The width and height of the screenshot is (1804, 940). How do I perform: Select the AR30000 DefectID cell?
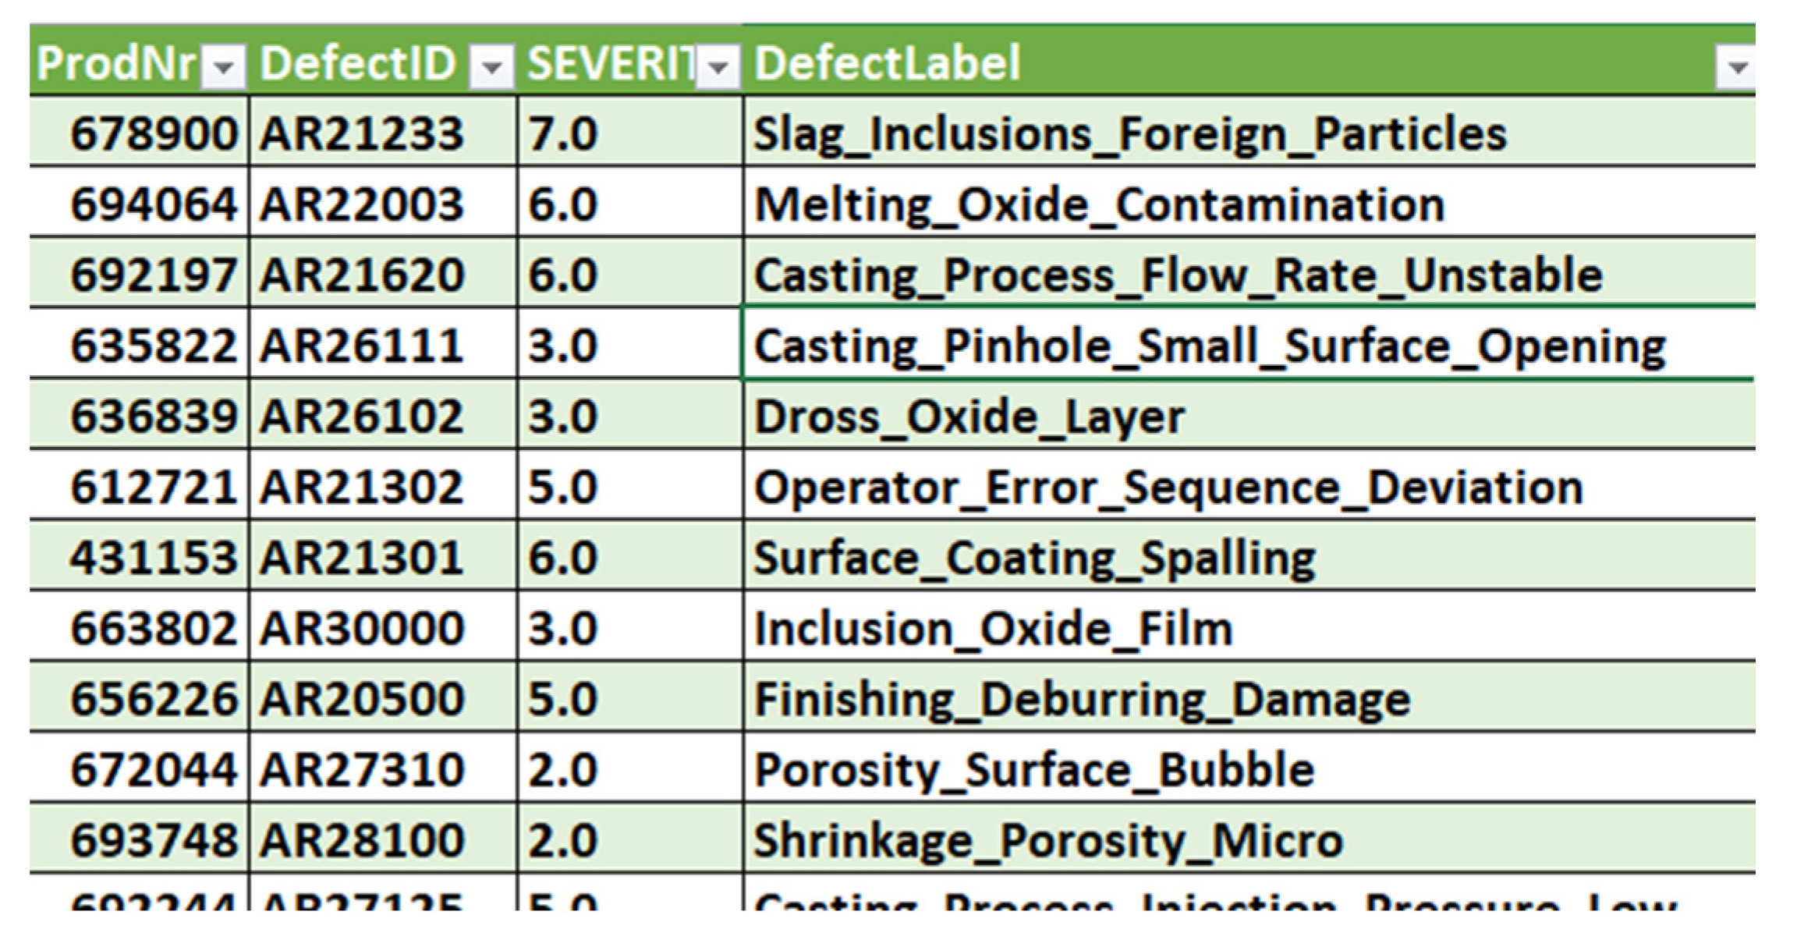click(383, 626)
